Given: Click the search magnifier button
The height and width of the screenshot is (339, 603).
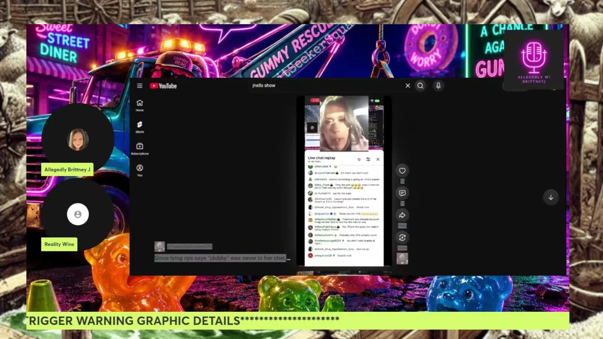Looking at the screenshot, I should click(420, 86).
